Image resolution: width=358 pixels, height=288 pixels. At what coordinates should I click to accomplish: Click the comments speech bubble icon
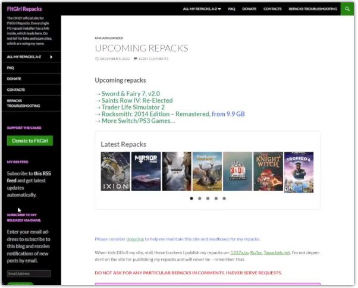click(136, 59)
